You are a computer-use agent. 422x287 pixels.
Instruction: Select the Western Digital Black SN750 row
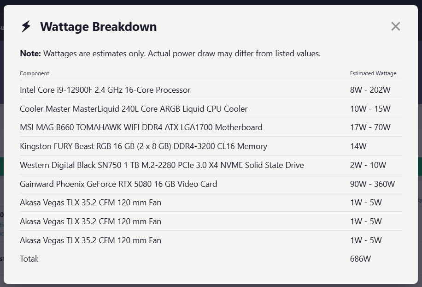coord(211,165)
